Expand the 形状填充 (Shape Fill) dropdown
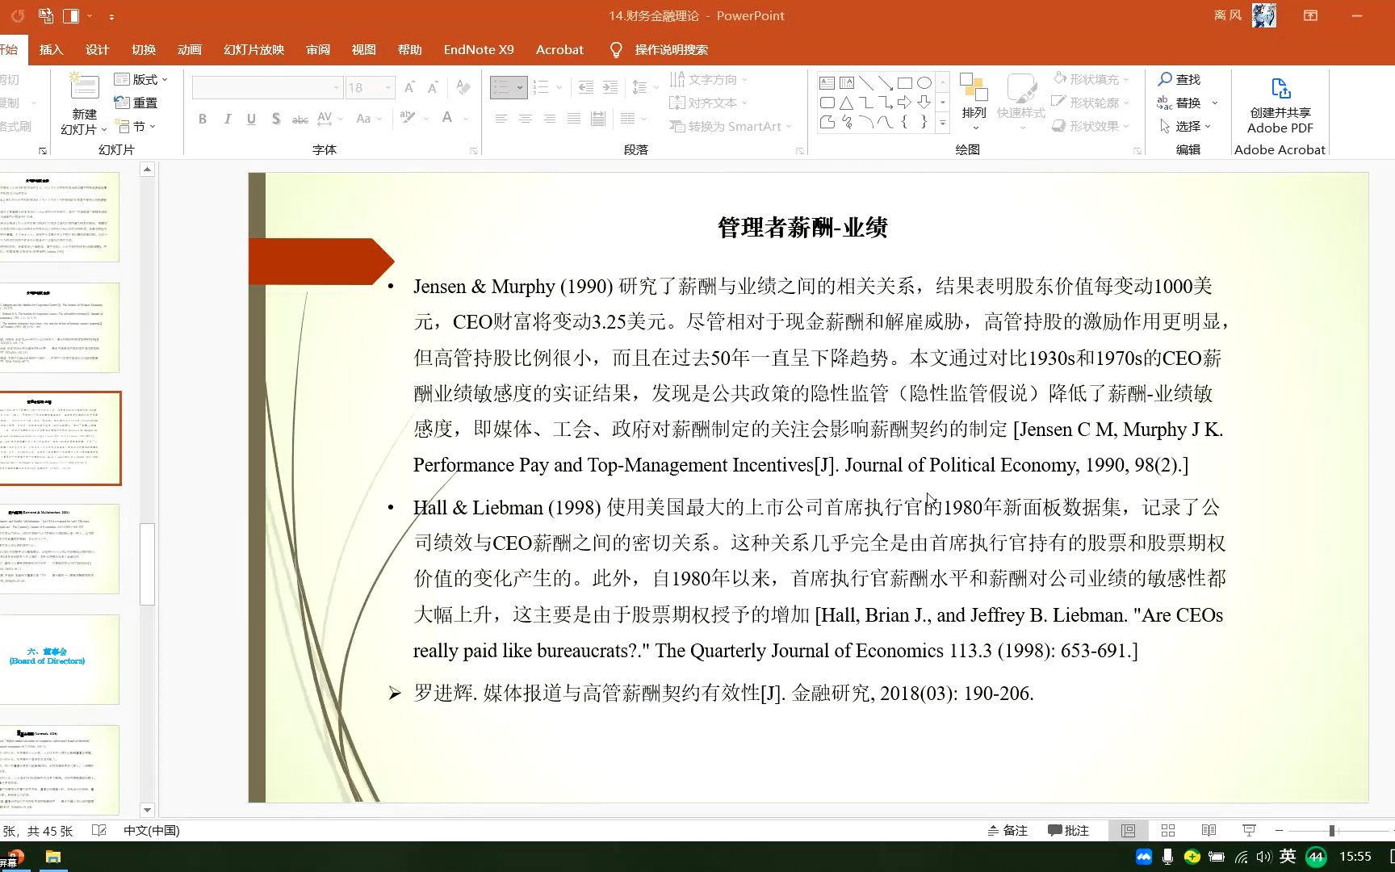This screenshot has width=1395, height=872. click(1128, 78)
